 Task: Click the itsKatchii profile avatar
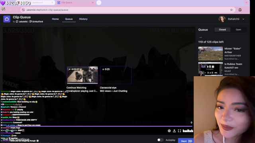[222, 19]
